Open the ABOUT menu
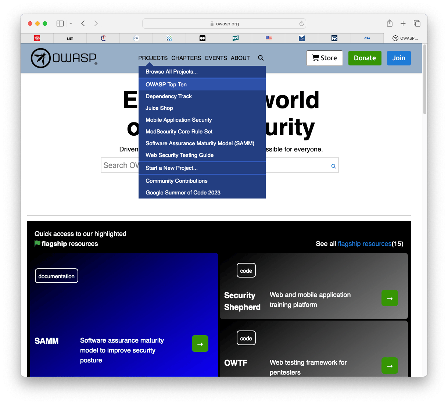 click(240, 58)
